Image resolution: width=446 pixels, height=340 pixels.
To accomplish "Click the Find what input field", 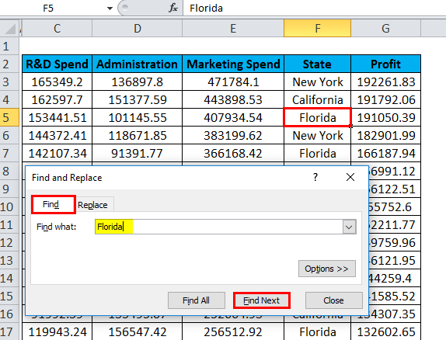I will [219, 227].
